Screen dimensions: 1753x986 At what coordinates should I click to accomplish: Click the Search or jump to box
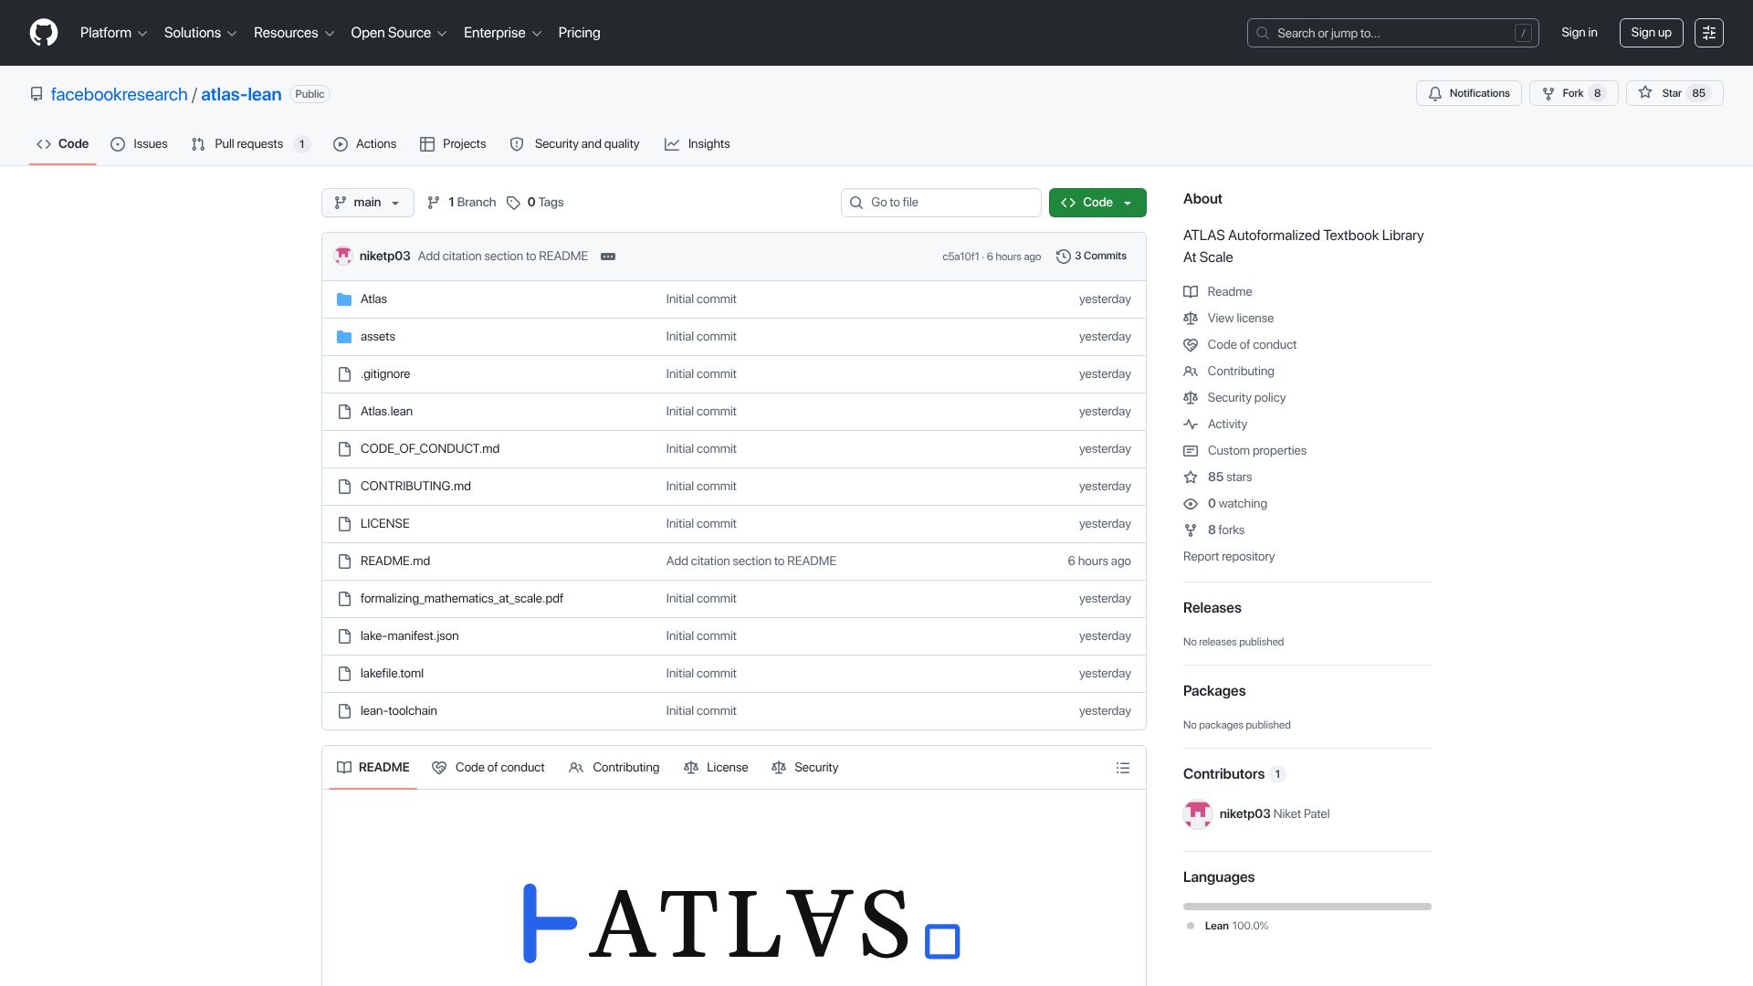click(1393, 33)
